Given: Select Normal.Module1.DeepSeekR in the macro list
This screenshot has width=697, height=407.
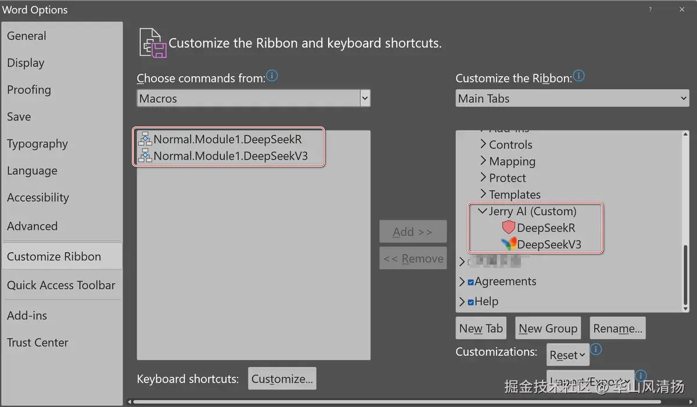Looking at the screenshot, I should tap(228, 139).
